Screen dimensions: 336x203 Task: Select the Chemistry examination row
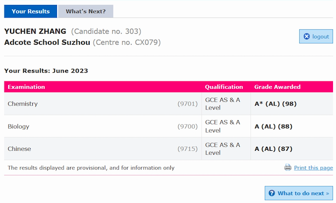tap(168, 104)
